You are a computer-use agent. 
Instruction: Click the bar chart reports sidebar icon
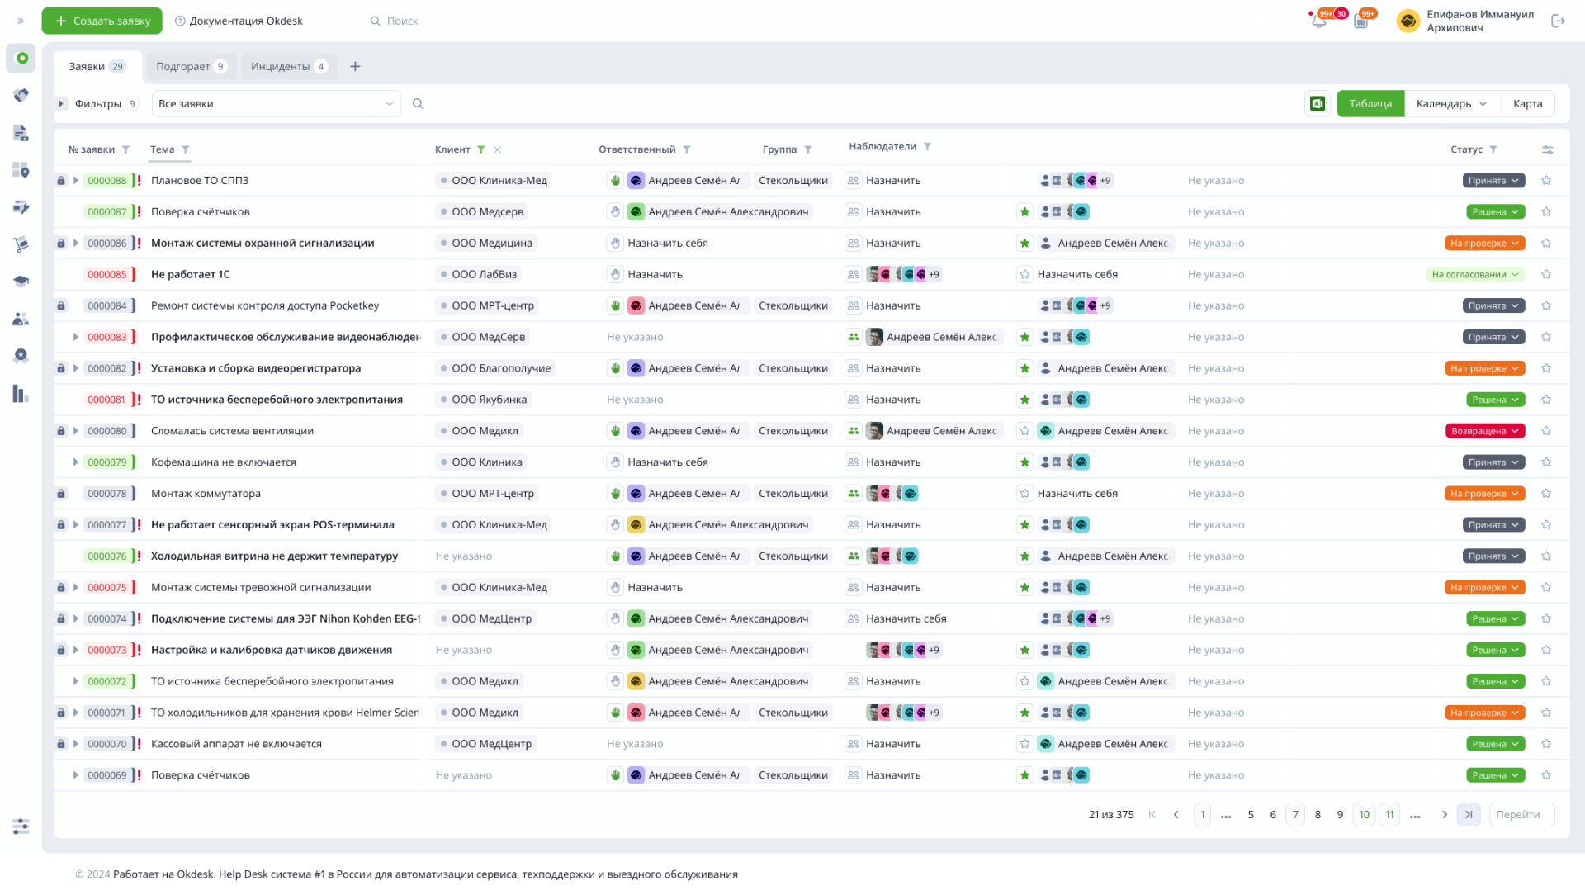pyautogui.click(x=21, y=394)
